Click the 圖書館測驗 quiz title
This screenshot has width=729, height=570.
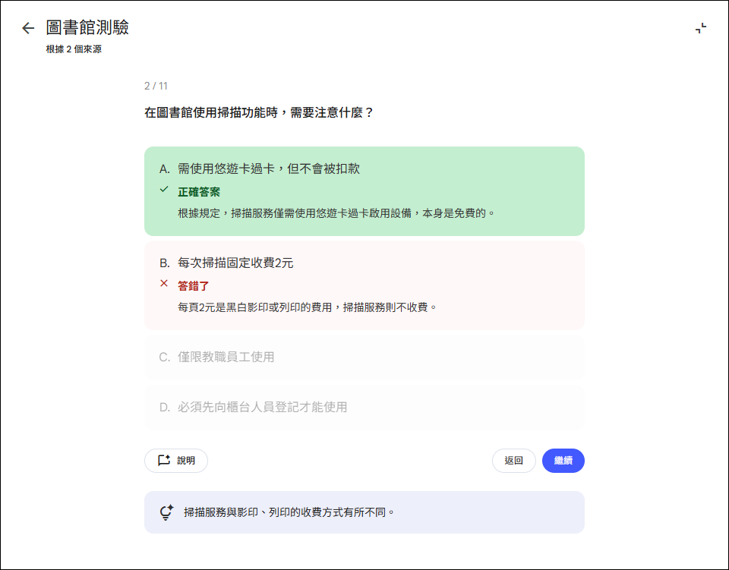87,27
